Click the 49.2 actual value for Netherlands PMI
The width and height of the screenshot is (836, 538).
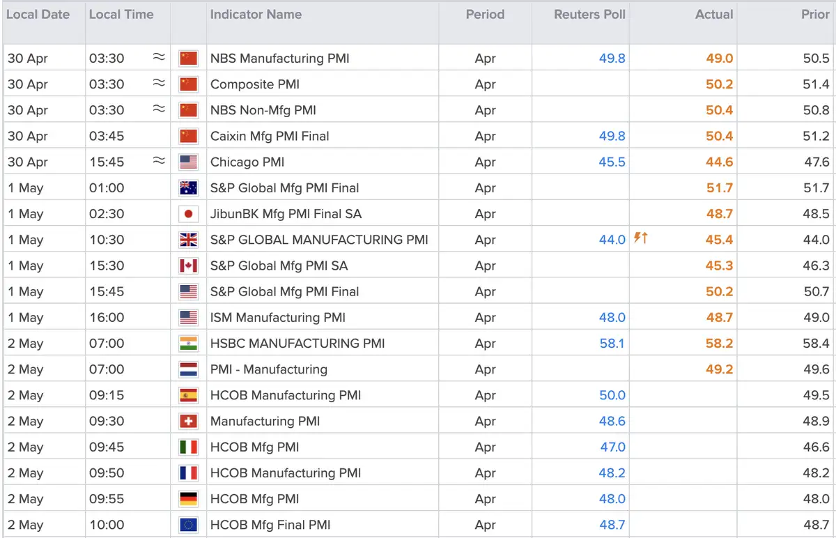pyautogui.click(x=720, y=369)
